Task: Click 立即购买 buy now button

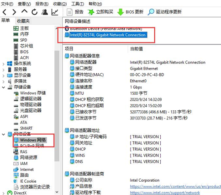Action: coord(100,12)
